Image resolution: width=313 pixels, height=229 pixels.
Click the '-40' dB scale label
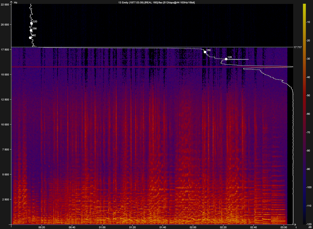pos(308,77)
